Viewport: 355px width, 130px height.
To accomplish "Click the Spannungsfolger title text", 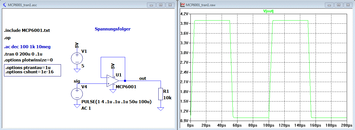I will (113, 29).
